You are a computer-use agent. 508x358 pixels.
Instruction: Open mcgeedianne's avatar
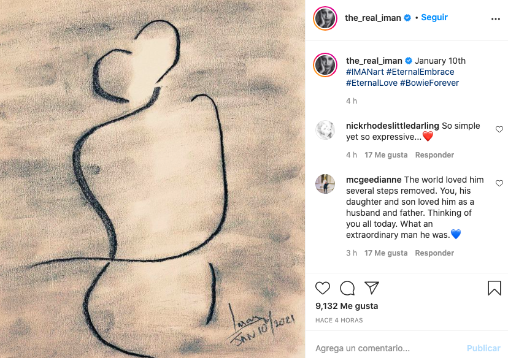(x=325, y=184)
